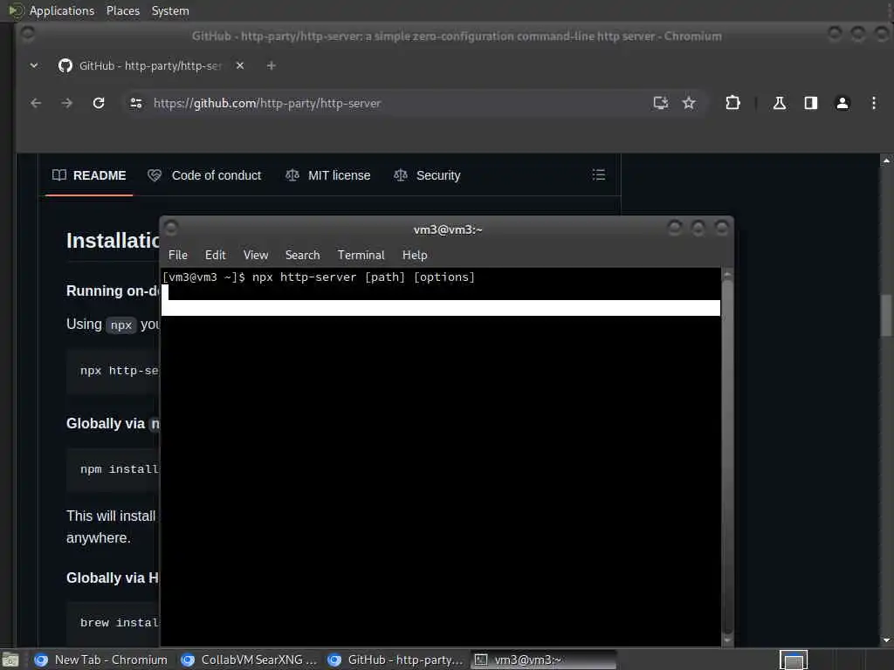This screenshot has height=670, width=894.
Task: Click the terminal window title bar
Action: (448, 229)
